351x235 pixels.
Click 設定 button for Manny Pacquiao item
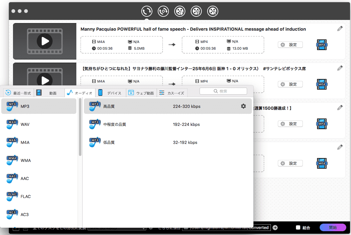click(x=290, y=45)
